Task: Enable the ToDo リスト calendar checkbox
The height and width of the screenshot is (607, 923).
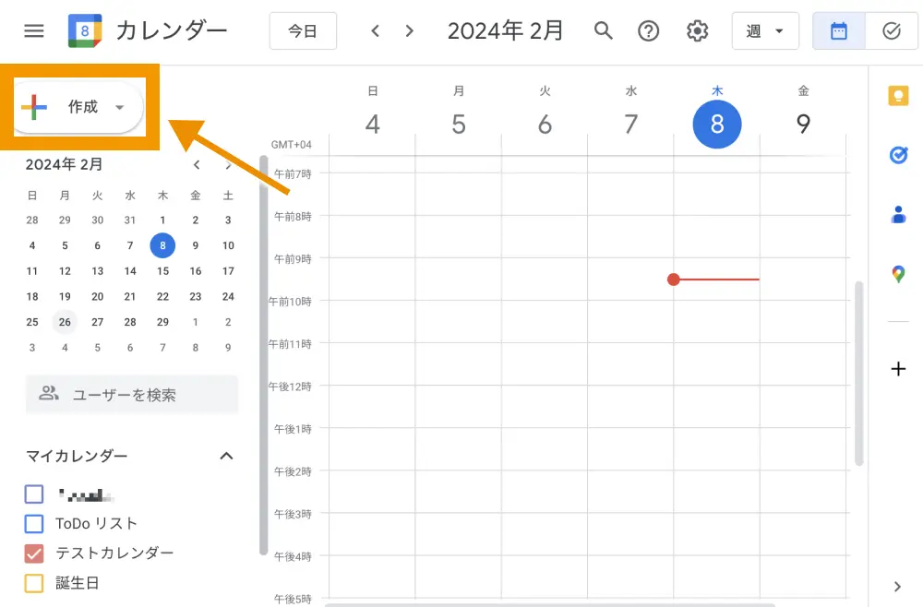Action: (34, 524)
